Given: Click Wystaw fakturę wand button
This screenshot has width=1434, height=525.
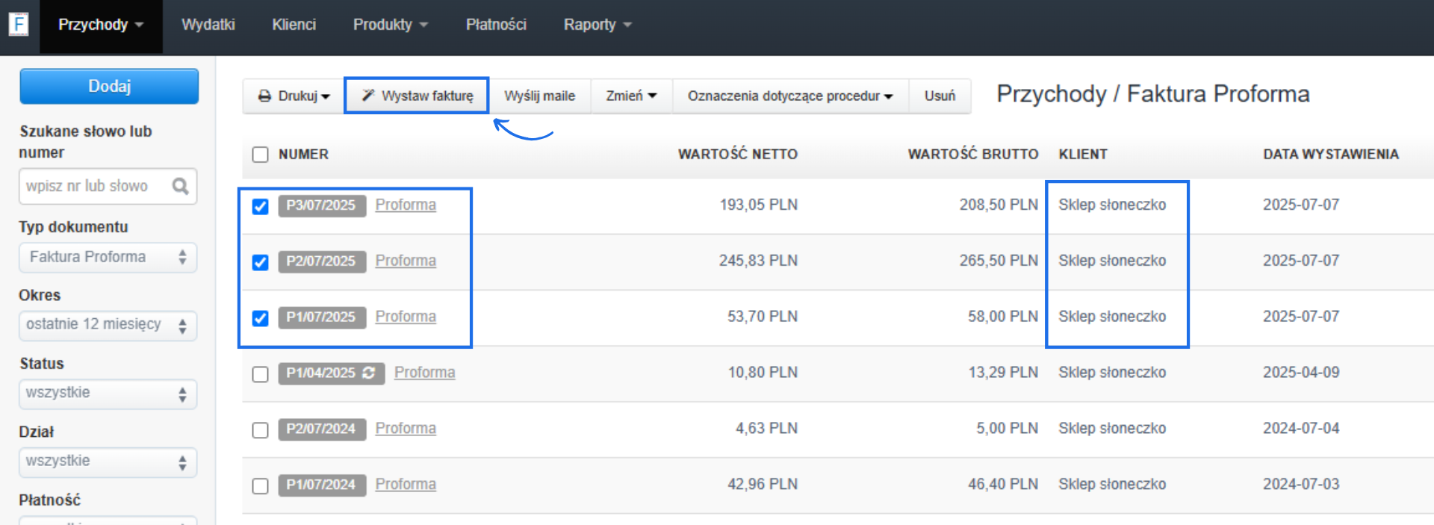Looking at the screenshot, I should [x=417, y=96].
